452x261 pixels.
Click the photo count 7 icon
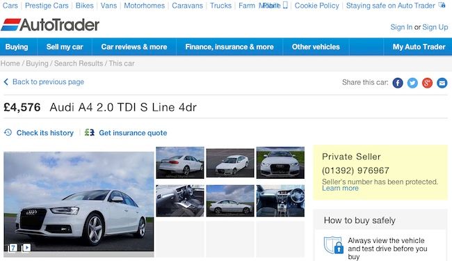[13, 248]
